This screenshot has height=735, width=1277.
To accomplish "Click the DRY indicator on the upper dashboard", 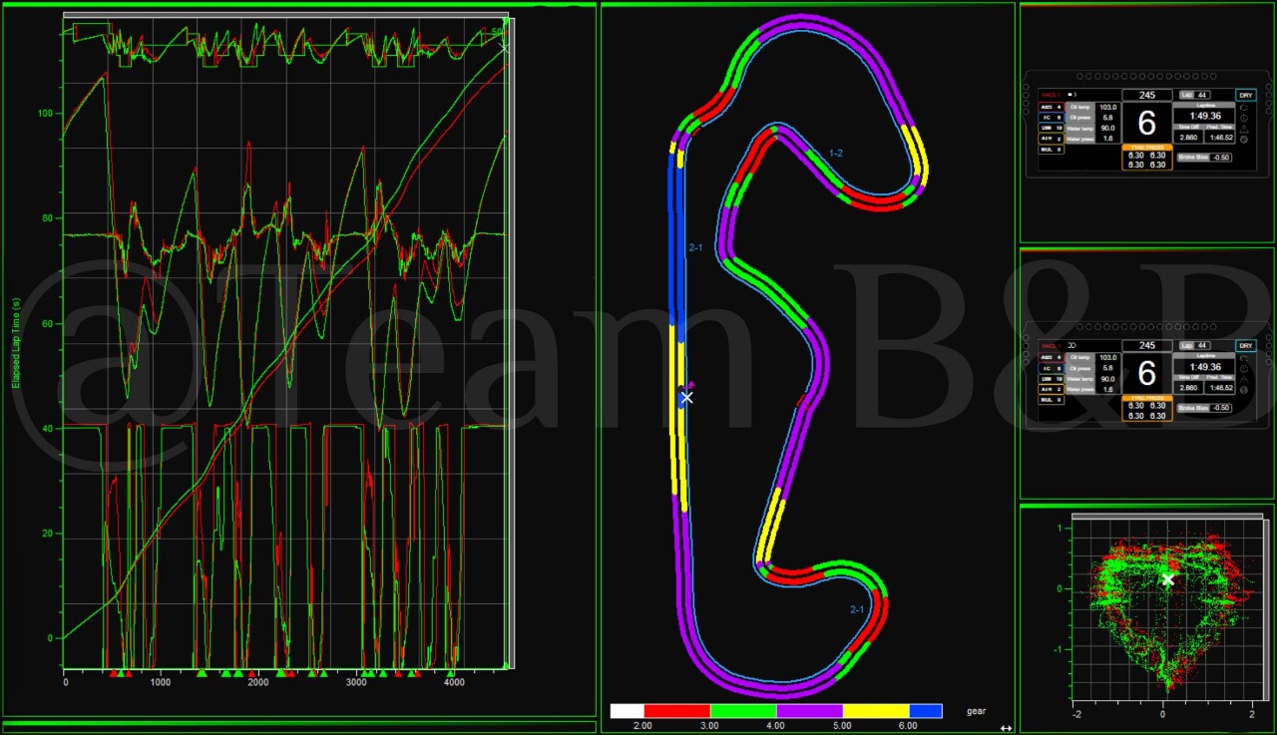I will (1246, 95).
